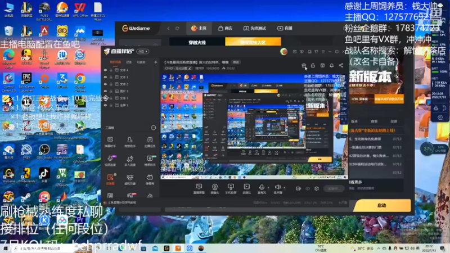Expand the toolbox more-options circle button
This screenshot has height=253, width=450.
pos(154,128)
